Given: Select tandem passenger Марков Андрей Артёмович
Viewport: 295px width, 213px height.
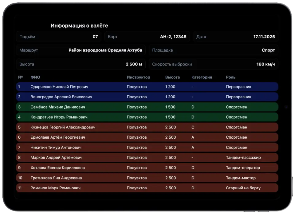Looking at the screenshot, I should 147,157.
